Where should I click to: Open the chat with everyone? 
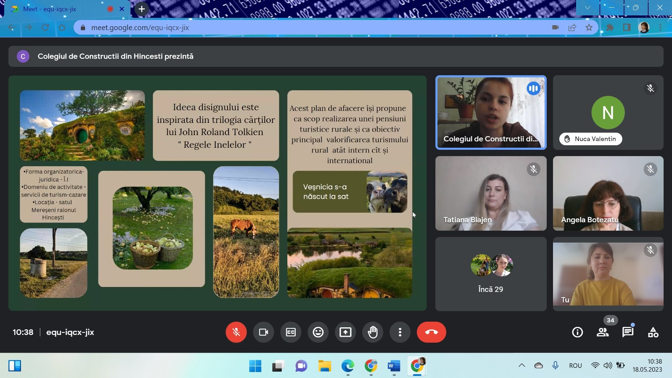pyautogui.click(x=628, y=332)
